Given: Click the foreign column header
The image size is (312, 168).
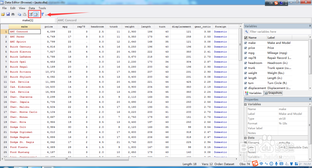Looking at the screenshot, I should click(x=221, y=26).
